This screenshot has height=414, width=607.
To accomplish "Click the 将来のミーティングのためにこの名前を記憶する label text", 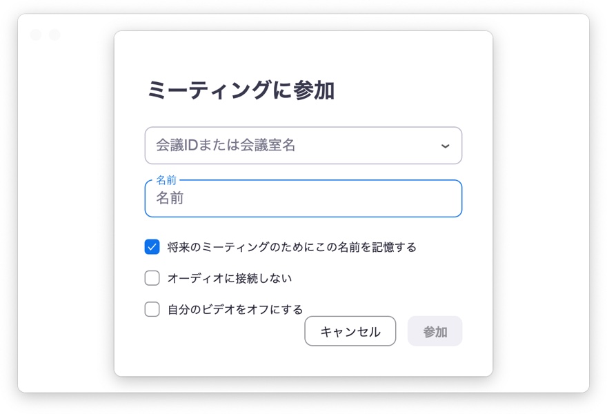I will (292, 247).
